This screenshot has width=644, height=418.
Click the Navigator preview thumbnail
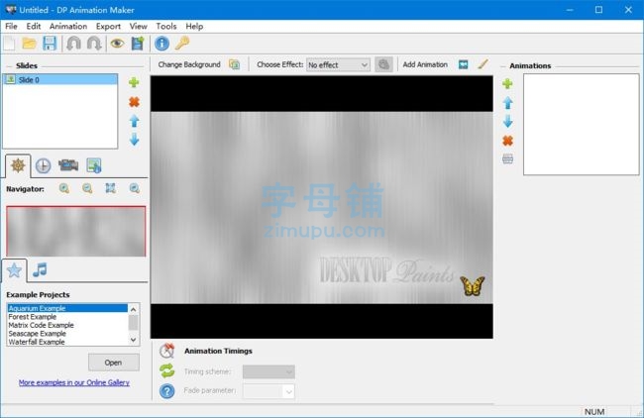76,231
